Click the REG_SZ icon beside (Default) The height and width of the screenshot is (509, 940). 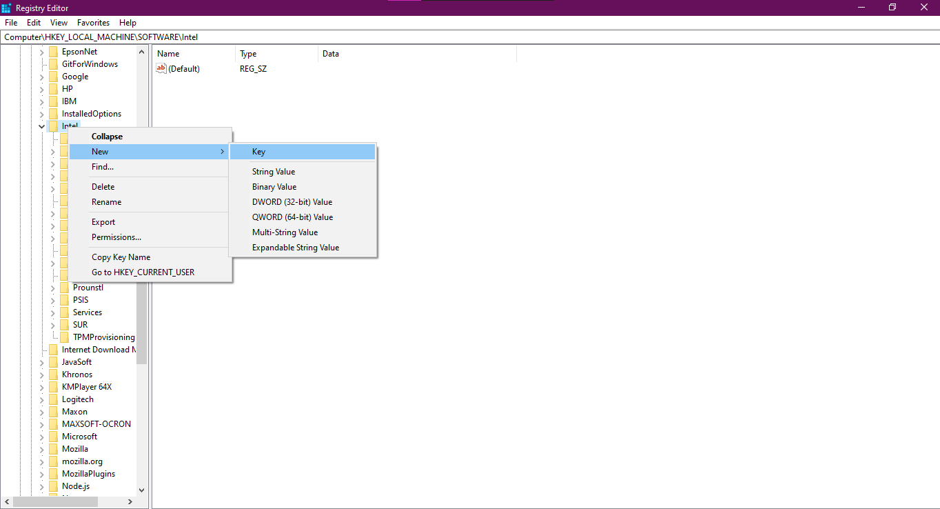[x=161, y=68]
